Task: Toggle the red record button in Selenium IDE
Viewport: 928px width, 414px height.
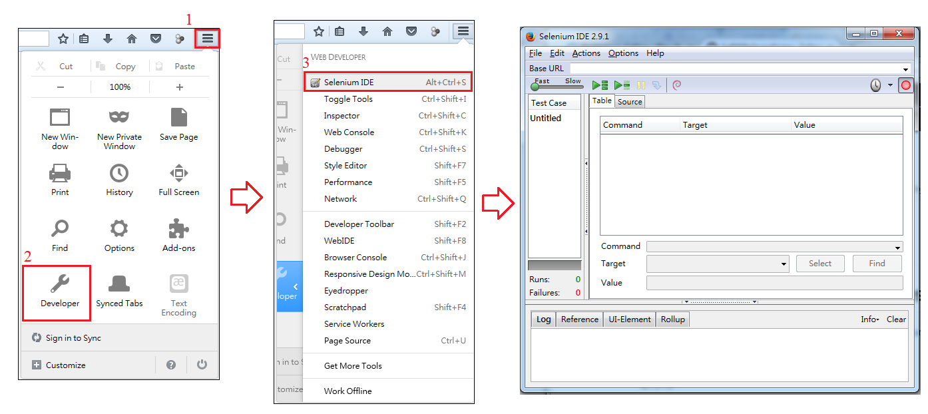Action: pyautogui.click(x=905, y=85)
